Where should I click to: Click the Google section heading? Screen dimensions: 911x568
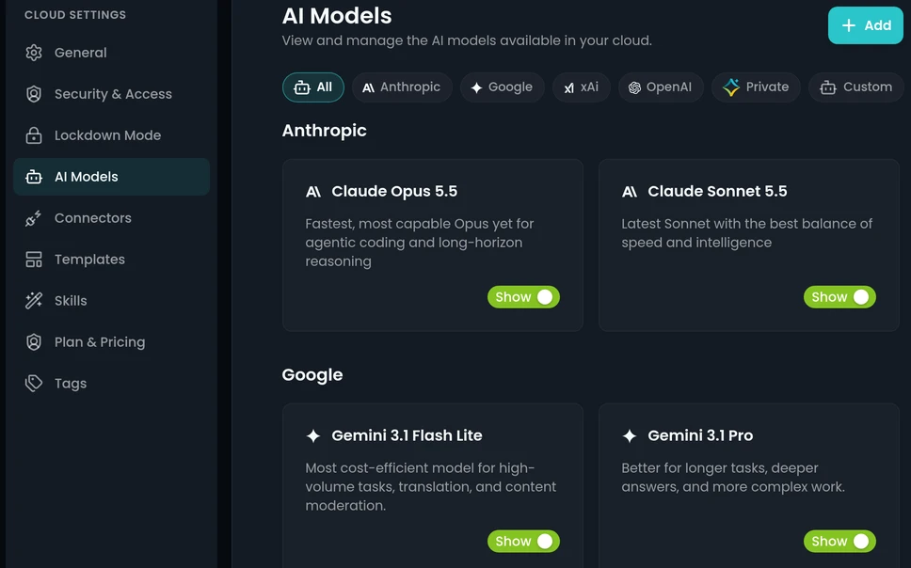tap(312, 374)
